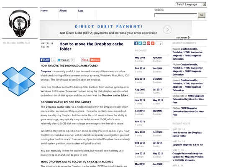
Task: Click the RECENT COMMENTS heading
Action: [184, 43]
